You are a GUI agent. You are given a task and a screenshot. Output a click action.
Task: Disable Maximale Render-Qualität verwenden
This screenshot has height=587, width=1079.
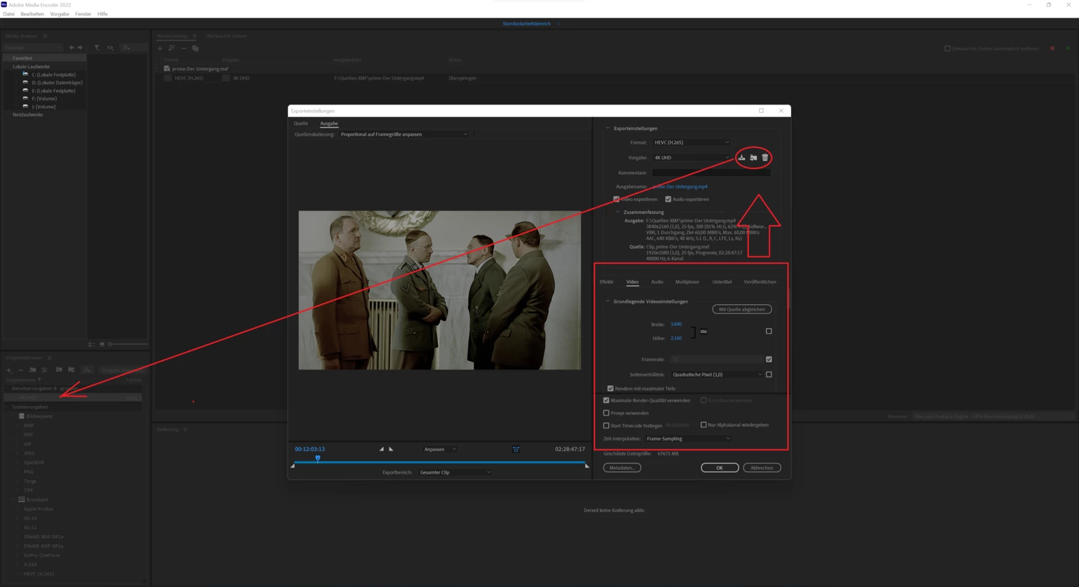(606, 400)
